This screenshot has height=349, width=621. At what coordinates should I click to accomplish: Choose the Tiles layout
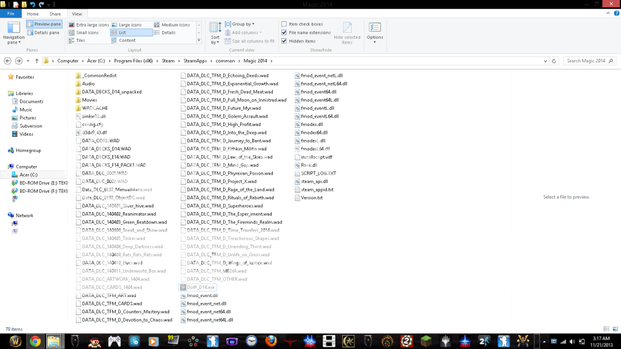(x=78, y=41)
